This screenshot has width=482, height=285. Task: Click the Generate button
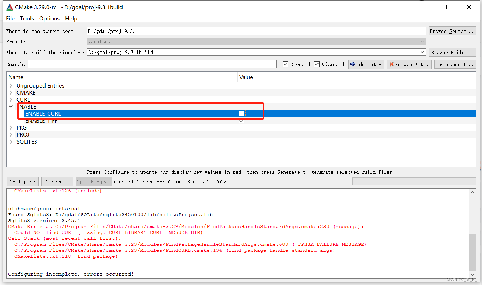point(57,182)
